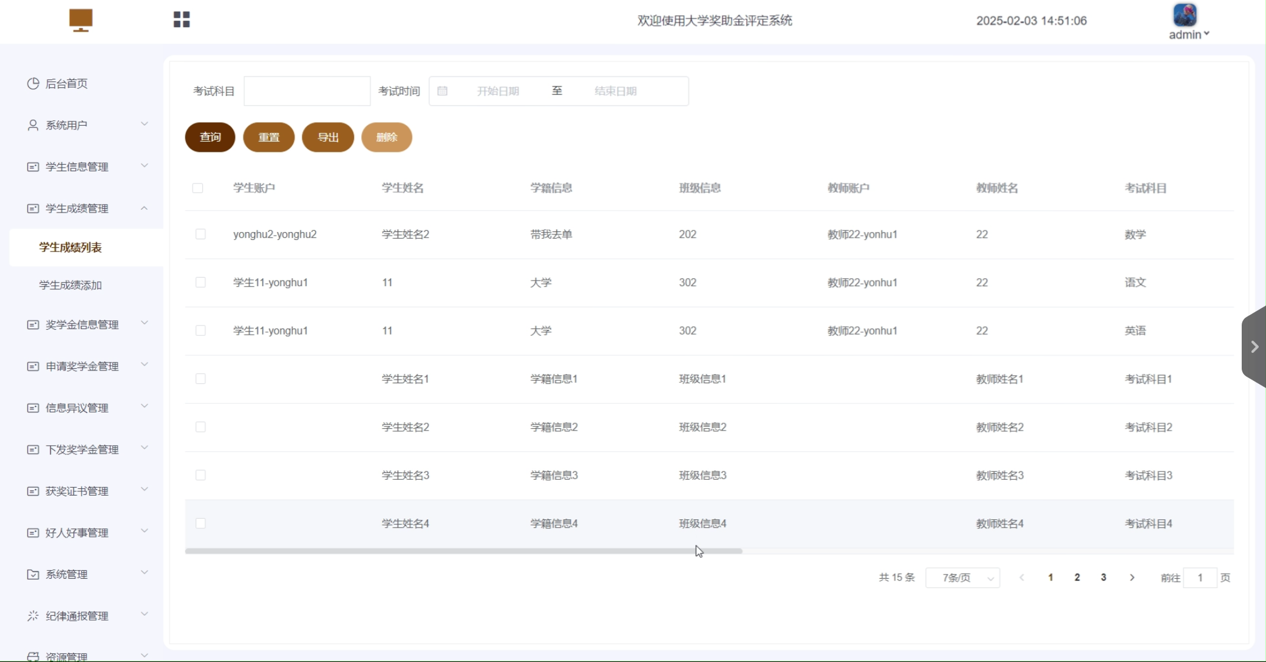Click the 考试科目 input field
Screen dimensions: 1266x662
(307, 91)
